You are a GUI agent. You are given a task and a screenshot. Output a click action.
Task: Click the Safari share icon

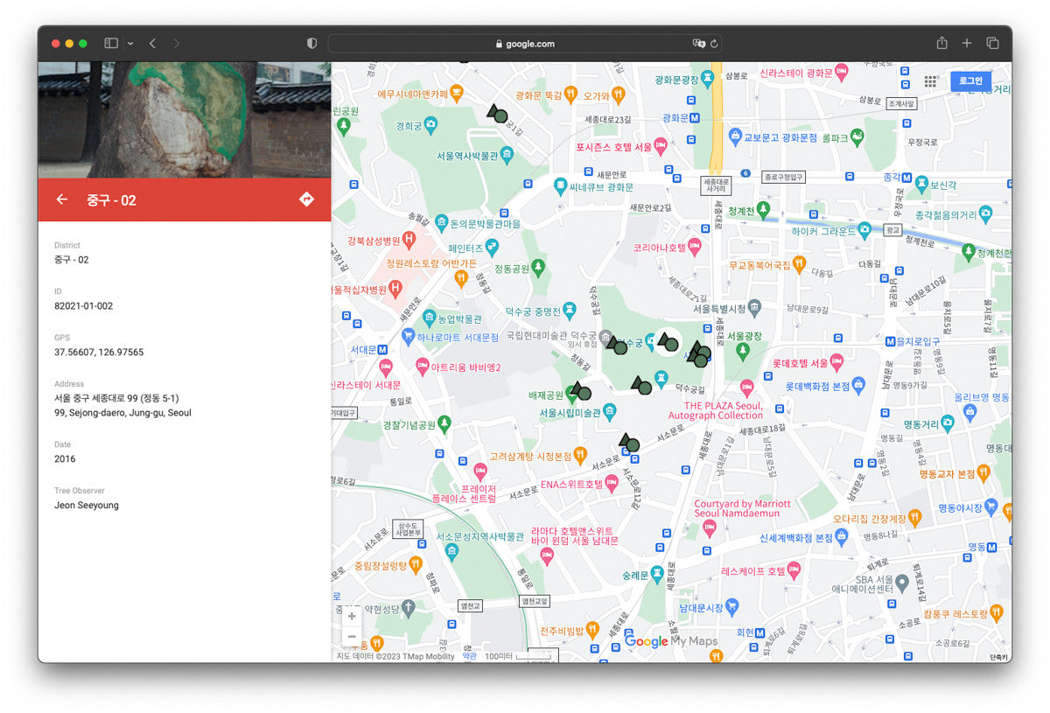(941, 43)
